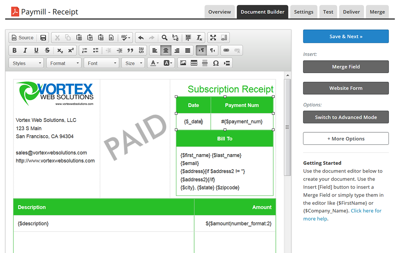
Task: Insert a special character (omega)
Action: point(216,63)
